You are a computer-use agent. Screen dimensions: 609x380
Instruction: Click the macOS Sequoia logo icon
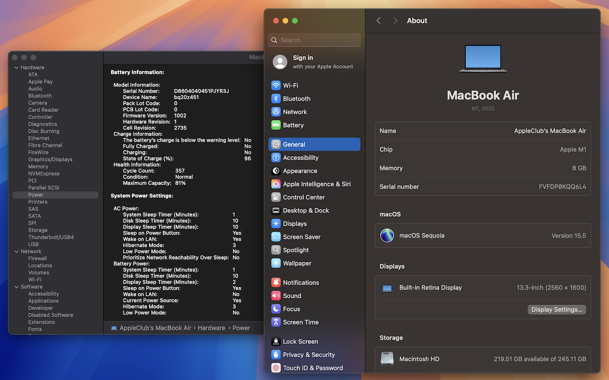pos(387,235)
